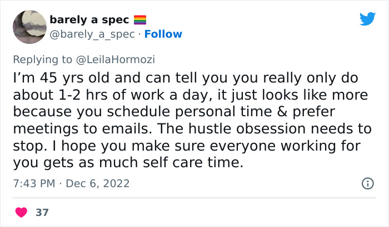The height and width of the screenshot is (227, 389).
Task: Click the divider line above the likes
Action: pyautogui.click(x=194, y=198)
